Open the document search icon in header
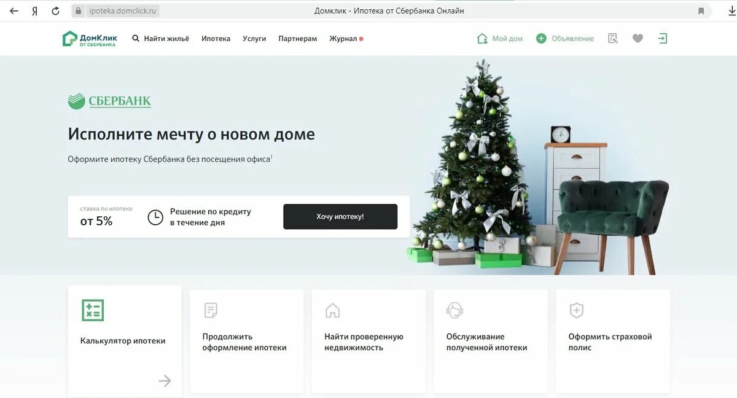Image resolution: width=737 pixels, height=398 pixels. click(612, 39)
